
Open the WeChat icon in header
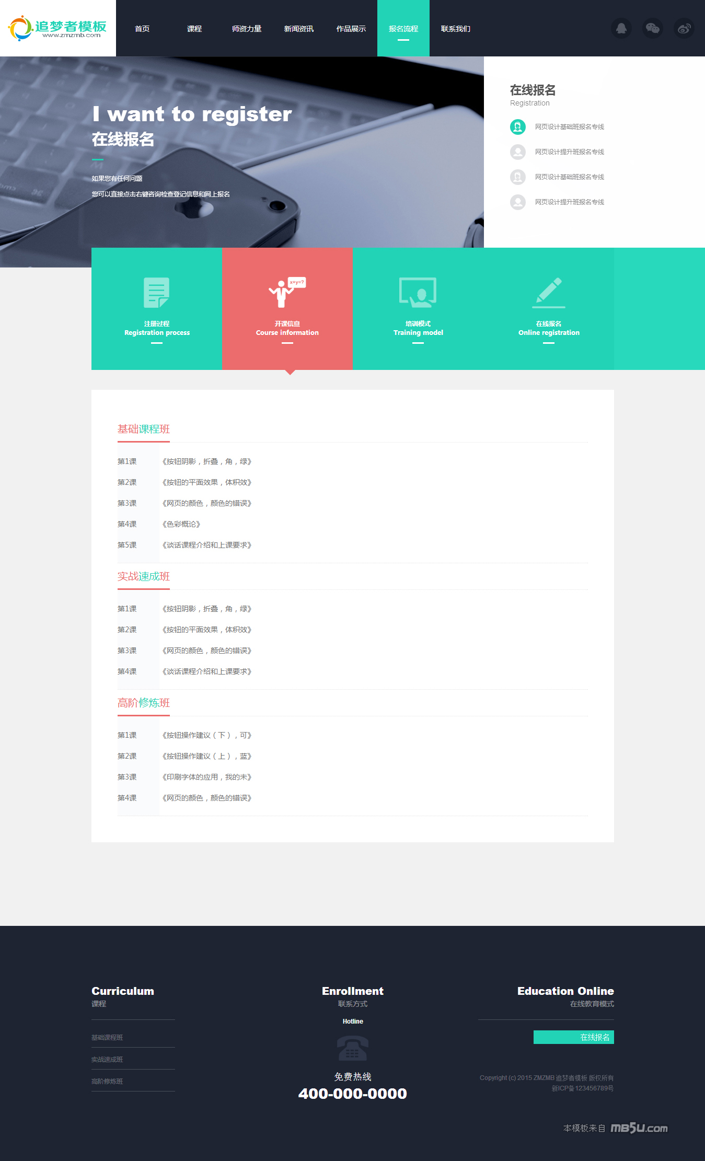pyautogui.click(x=652, y=28)
